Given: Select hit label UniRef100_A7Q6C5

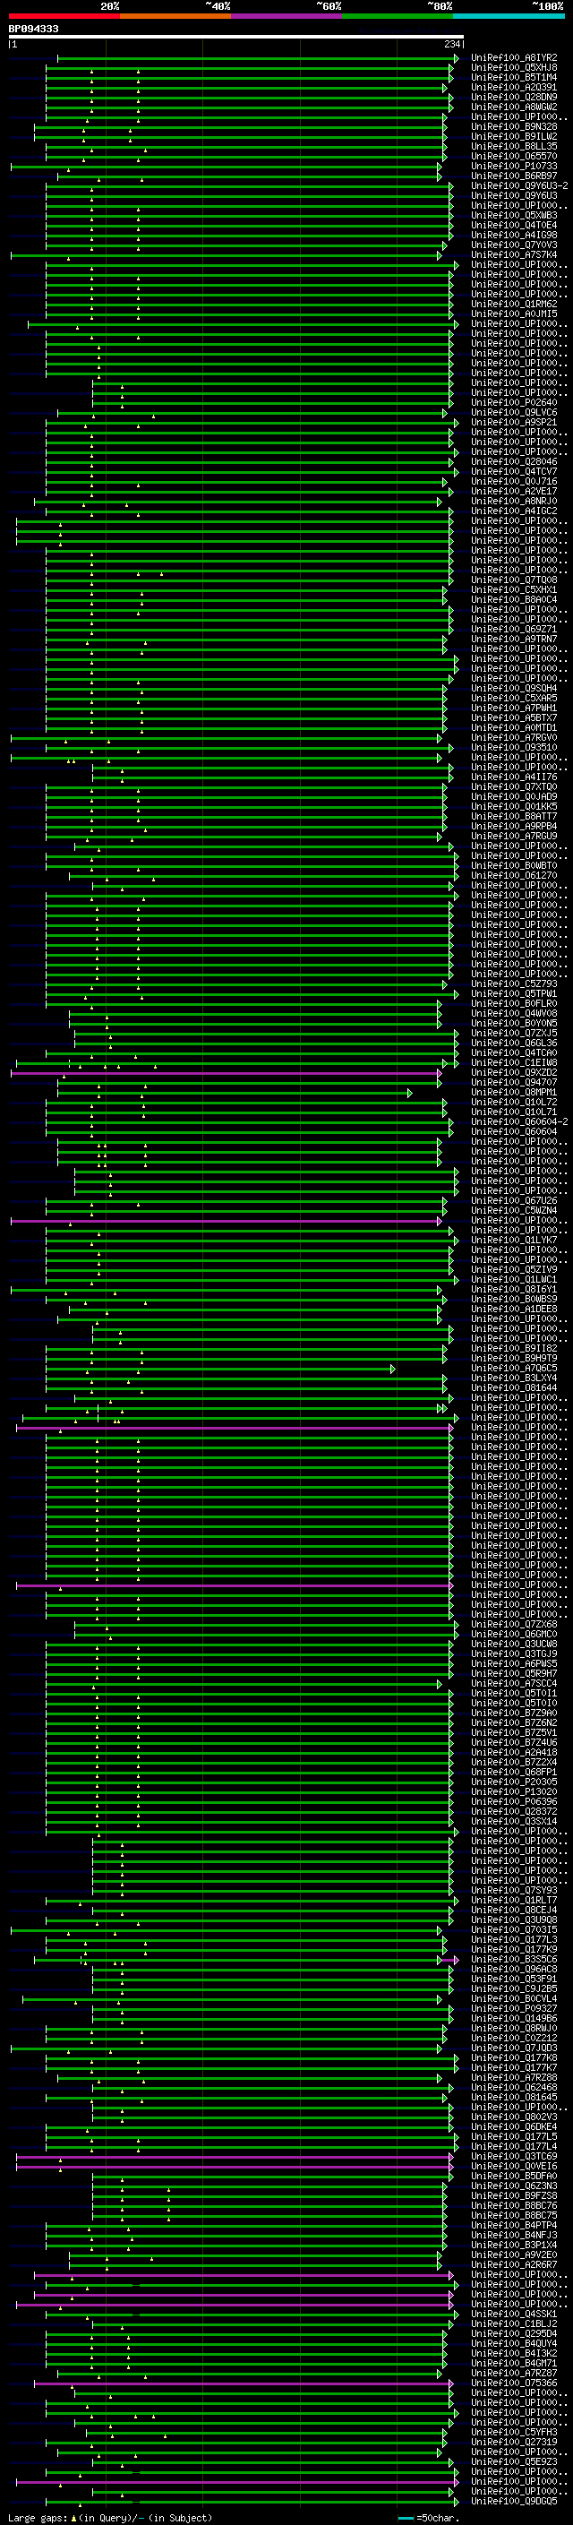Looking at the screenshot, I should [514, 1369].
